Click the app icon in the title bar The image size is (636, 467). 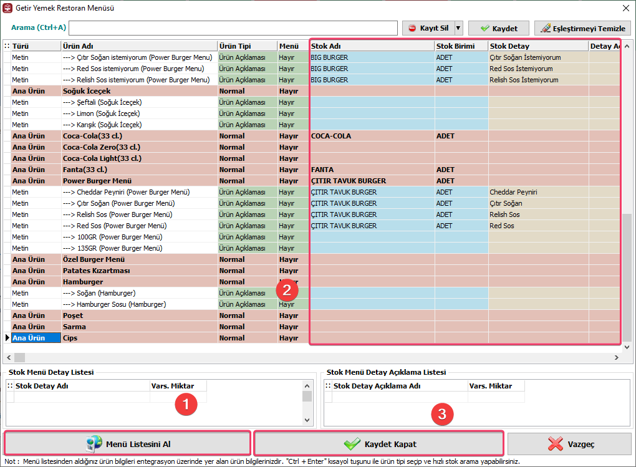point(7,7)
